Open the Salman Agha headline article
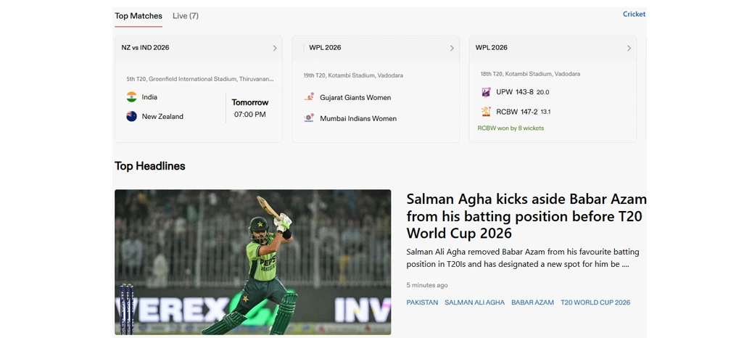 [526, 216]
